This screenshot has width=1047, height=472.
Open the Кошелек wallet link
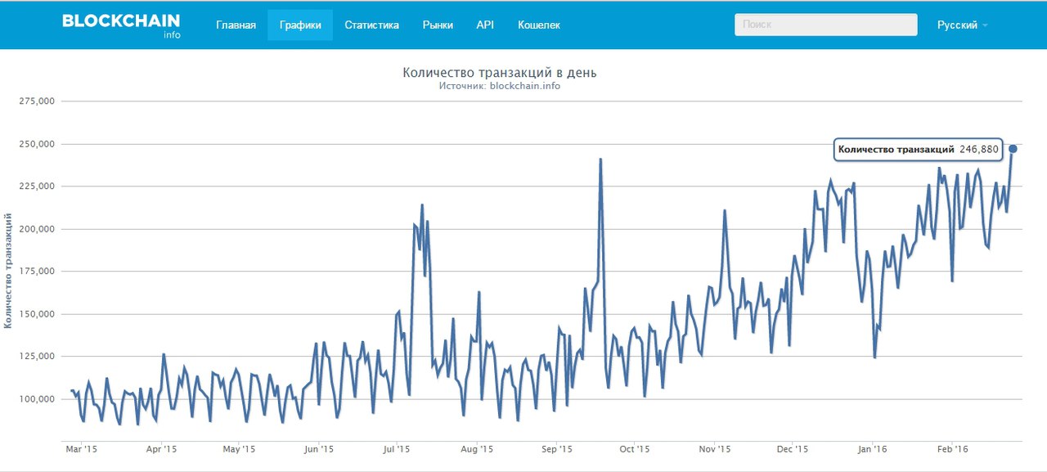click(x=539, y=25)
